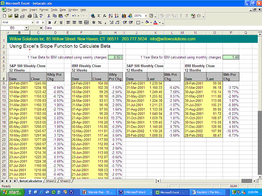Open borders style dropdown arrow
262x196 pixels.
tap(142, 23)
